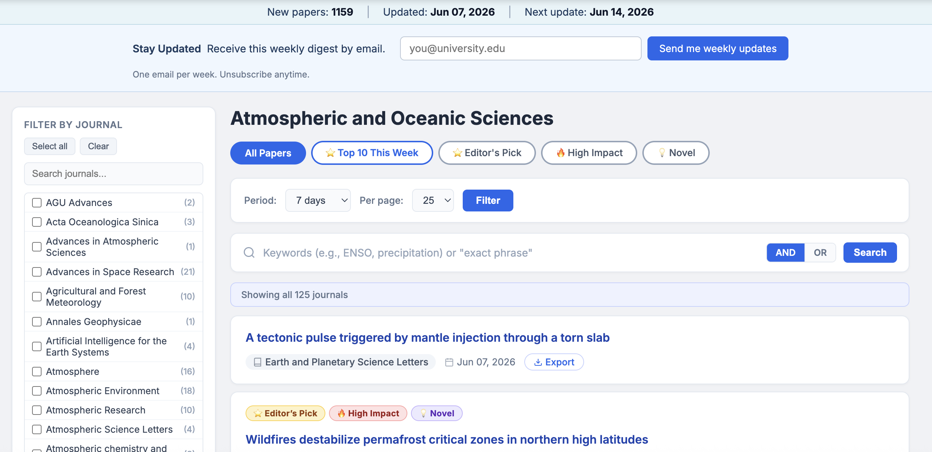Focus the email address input field
The width and height of the screenshot is (932, 452).
pos(521,48)
